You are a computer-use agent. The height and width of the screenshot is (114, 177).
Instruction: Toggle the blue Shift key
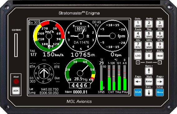pos(138,92)
